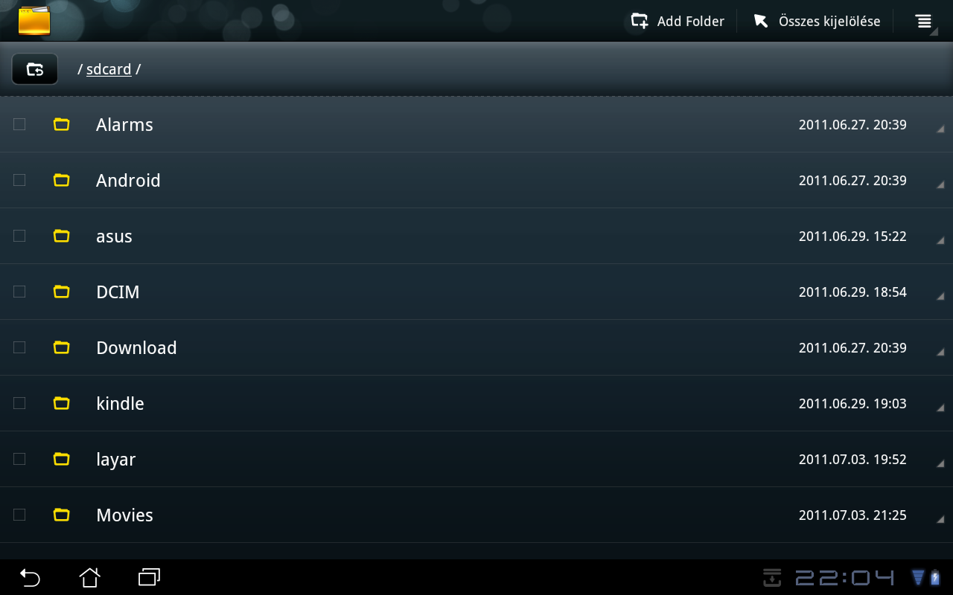953x595 pixels.
Task: Tap the battery status icon
Action: coord(935,577)
